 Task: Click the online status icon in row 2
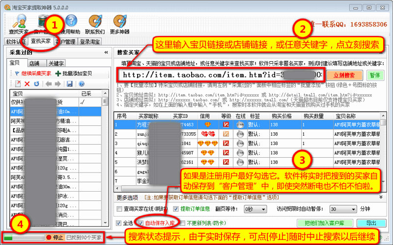pos(240,134)
